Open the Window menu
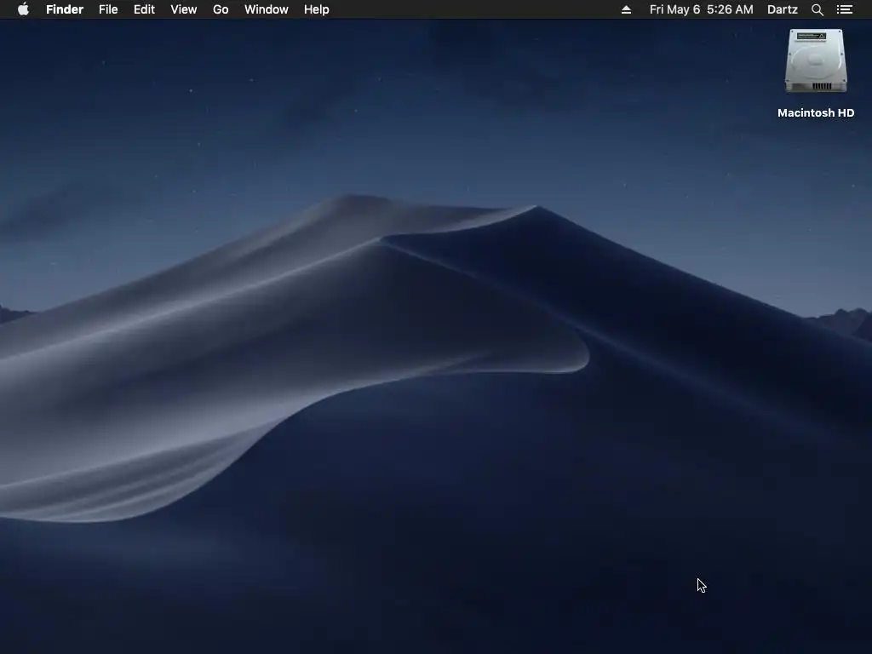872x654 pixels. [267, 9]
